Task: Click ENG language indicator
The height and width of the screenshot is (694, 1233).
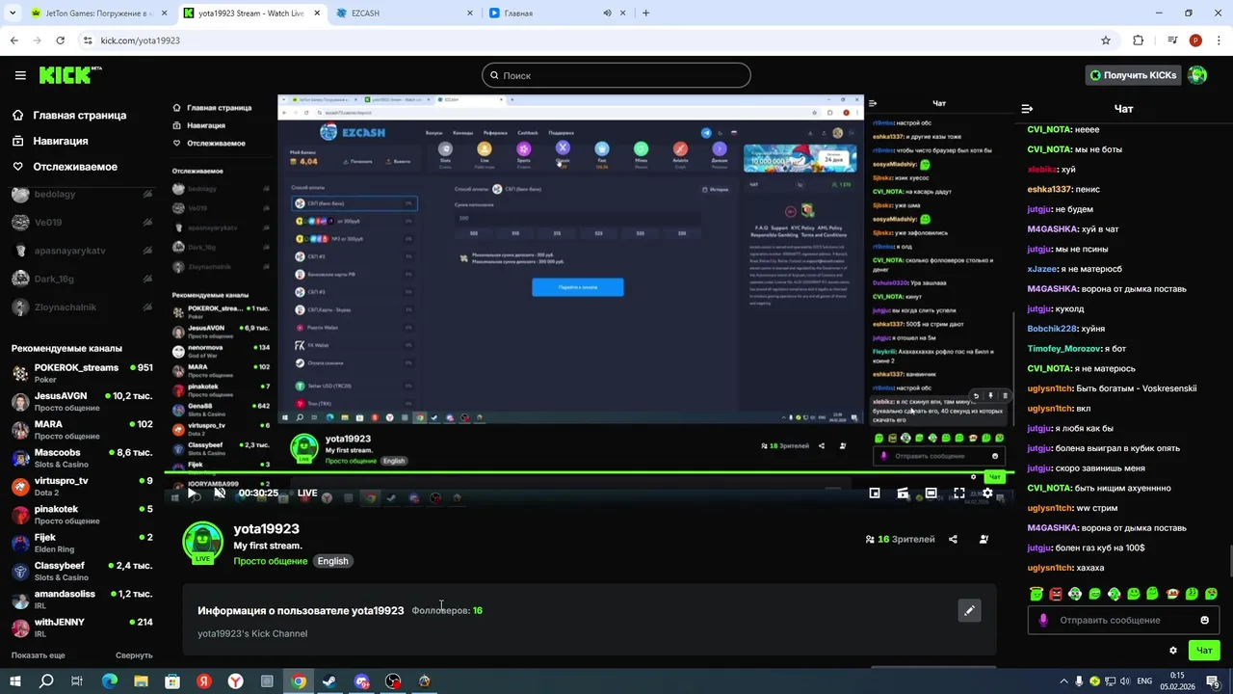Action: coord(1144,681)
